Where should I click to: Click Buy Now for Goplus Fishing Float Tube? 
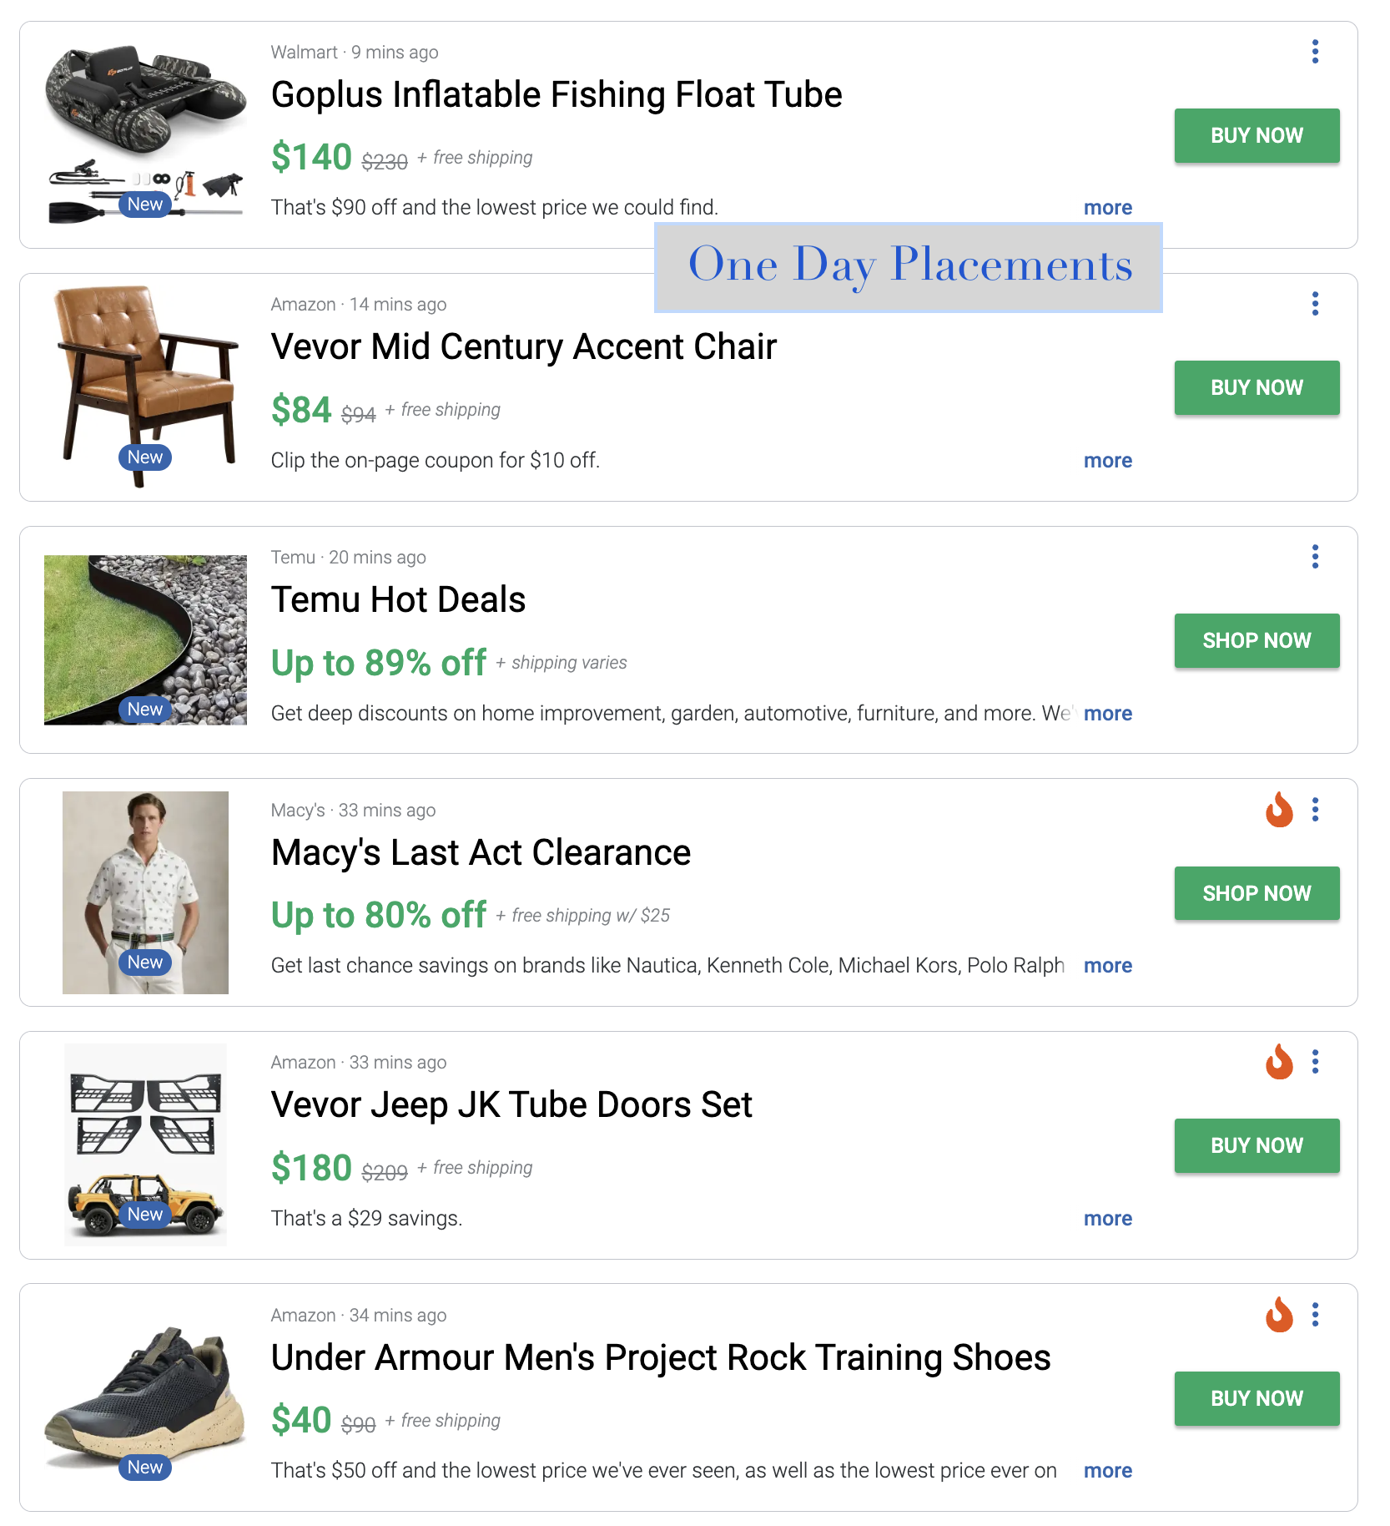pos(1256,136)
